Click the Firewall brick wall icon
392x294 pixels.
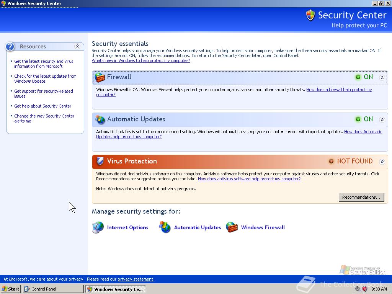pos(100,77)
